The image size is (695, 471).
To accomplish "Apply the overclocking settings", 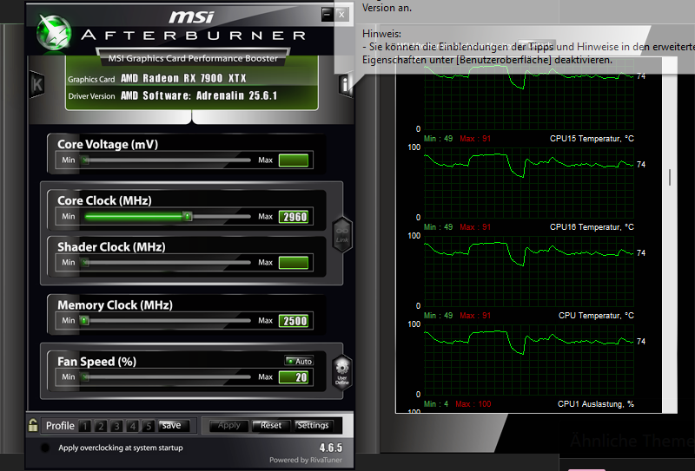I will pyautogui.click(x=228, y=425).
